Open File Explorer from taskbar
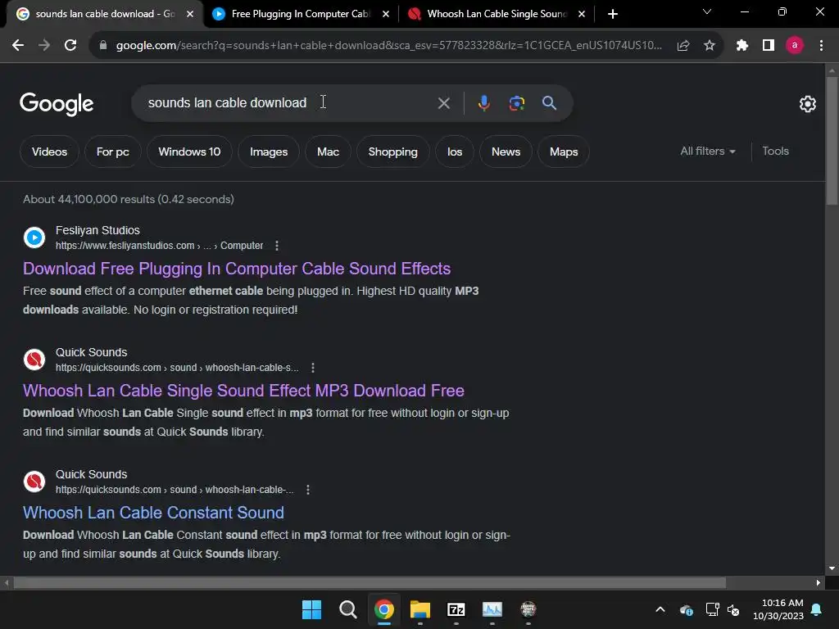 pos(420,609)
